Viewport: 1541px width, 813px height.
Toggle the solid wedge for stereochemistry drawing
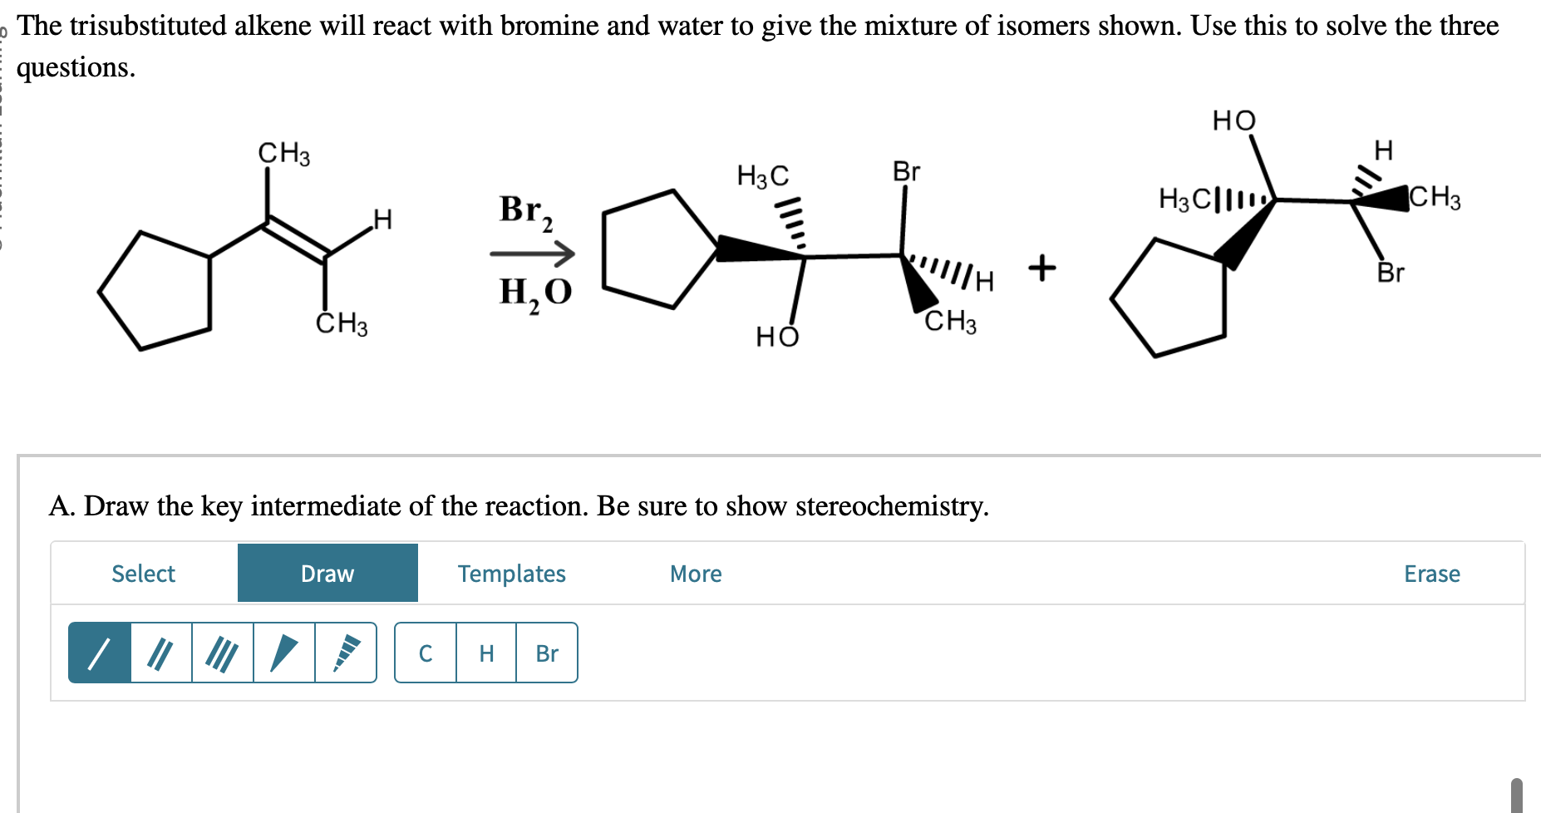tap(284, 653)
